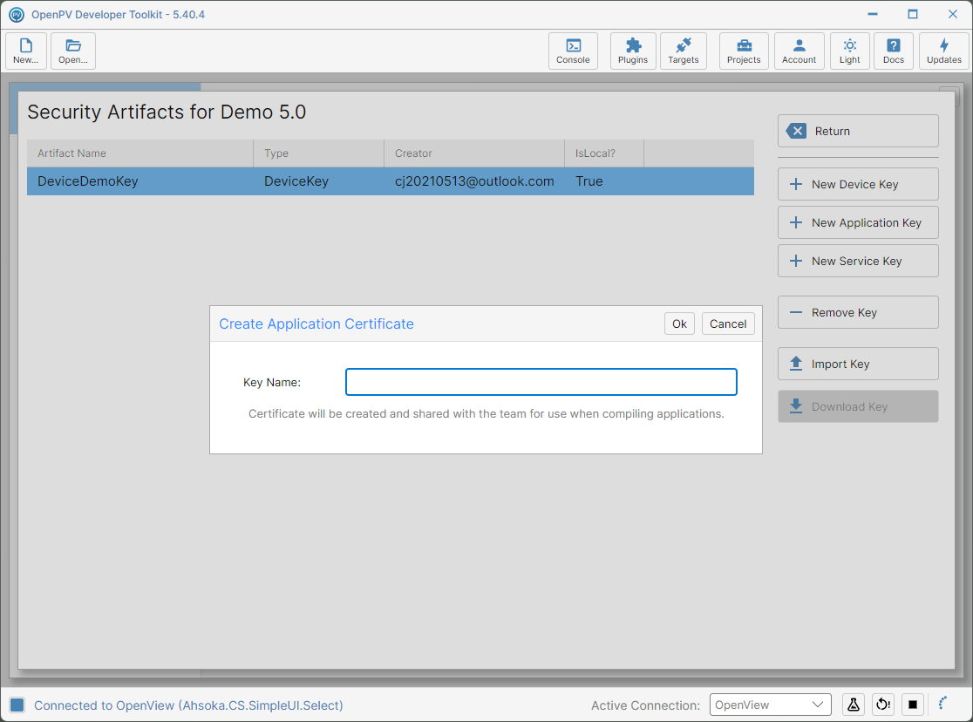The image size is (973, 722).
Task: Click New Service Key
Action: 858,262
